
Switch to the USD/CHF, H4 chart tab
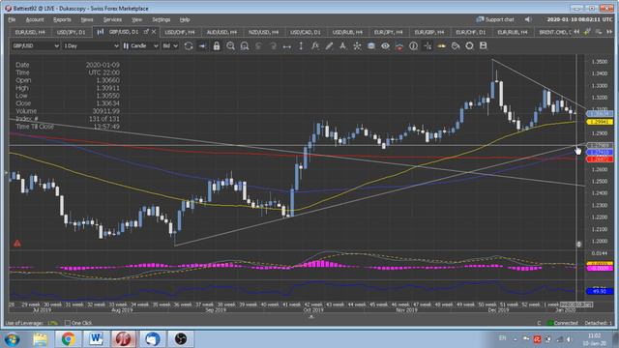pos(180,32)
